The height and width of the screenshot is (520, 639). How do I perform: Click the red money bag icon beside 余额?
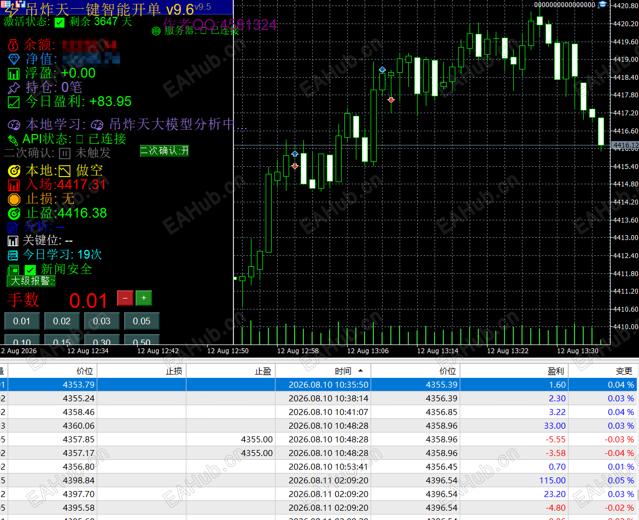coord(14,45)
